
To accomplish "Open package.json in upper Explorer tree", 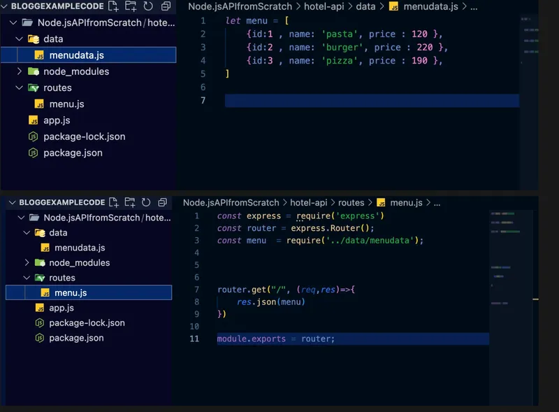I will click(73, 152).
